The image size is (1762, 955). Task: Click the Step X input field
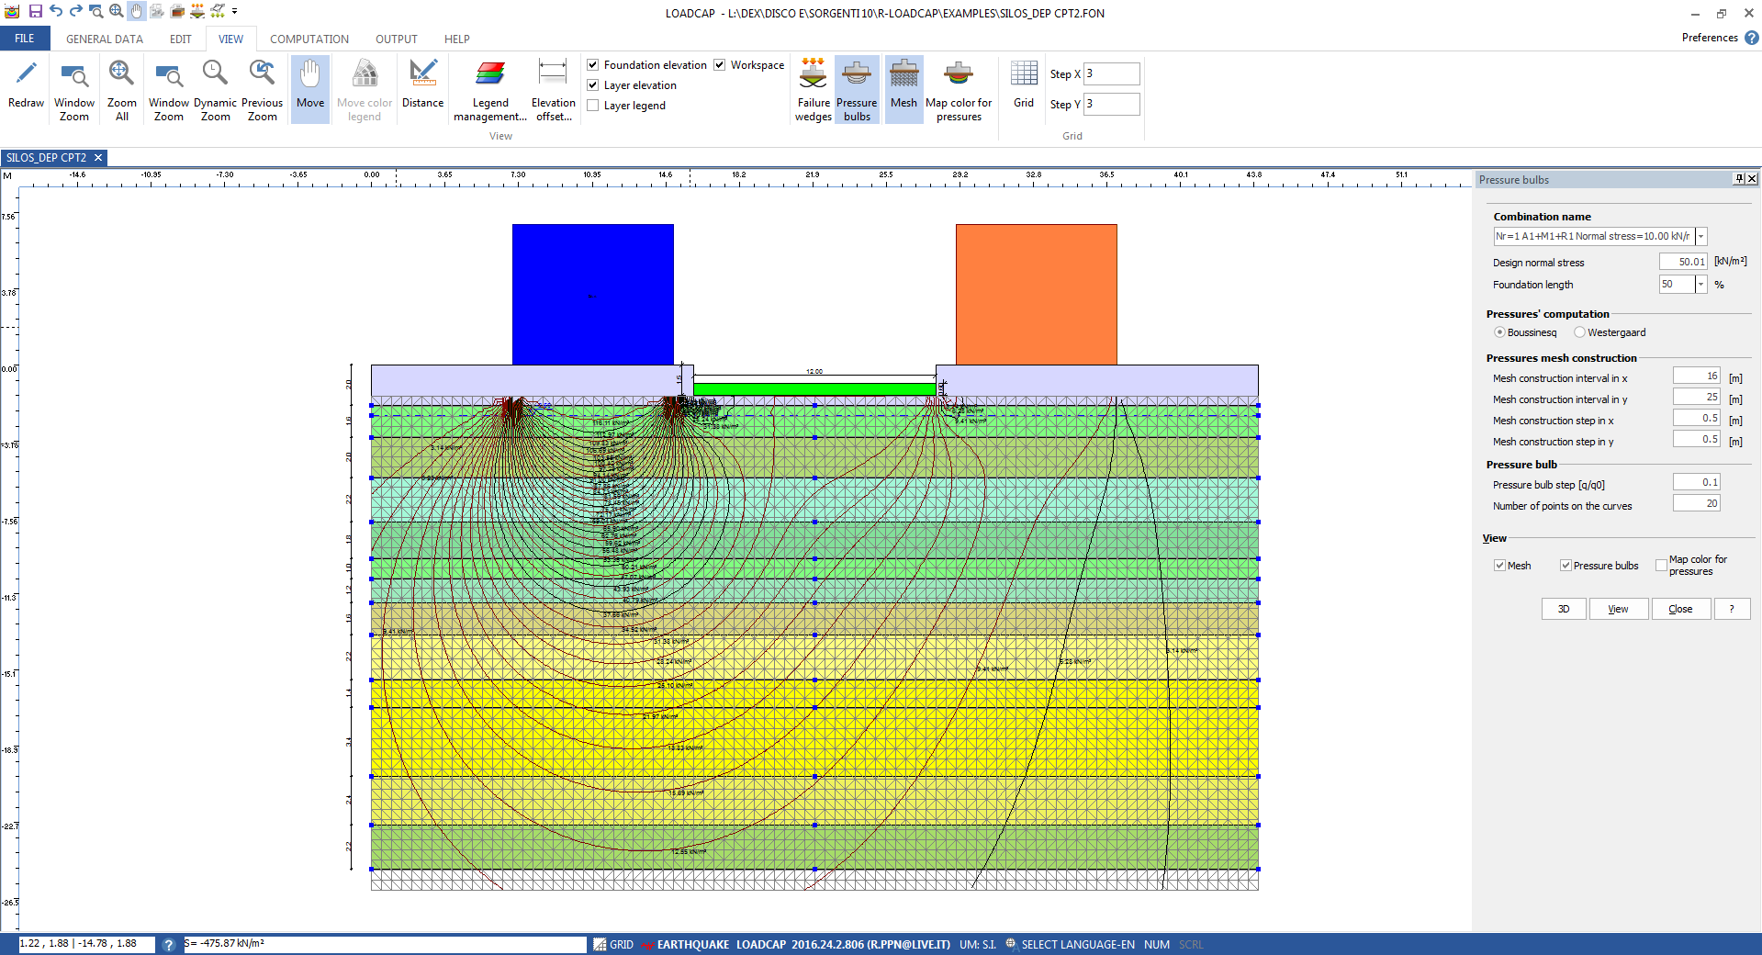point(1112,74)
